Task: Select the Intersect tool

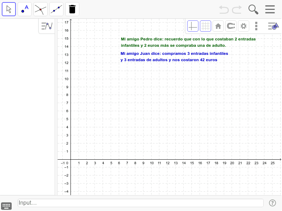Action: (x=41, y=9)
